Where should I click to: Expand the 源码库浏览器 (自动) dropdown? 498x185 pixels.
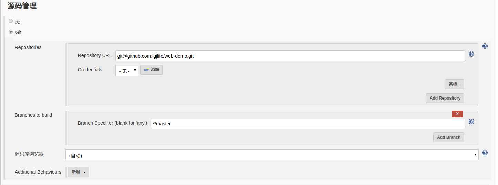272,155
